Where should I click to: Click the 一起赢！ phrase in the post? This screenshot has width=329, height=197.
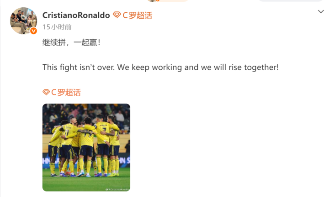[x=87, y=43]
